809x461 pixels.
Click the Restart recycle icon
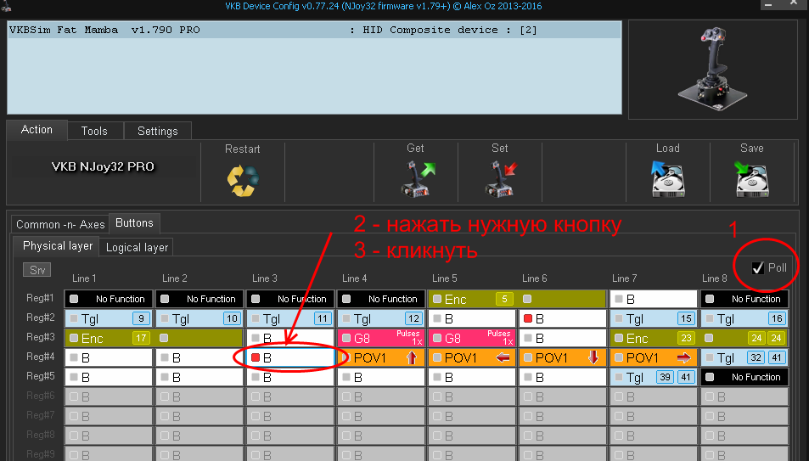click(x=243, y=181)
